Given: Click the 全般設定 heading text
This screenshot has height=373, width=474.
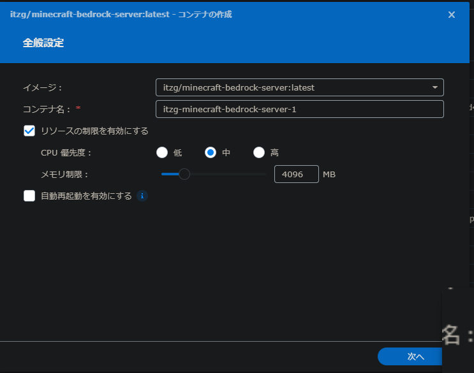Looking at the screenshot, I should coord(43,43).
